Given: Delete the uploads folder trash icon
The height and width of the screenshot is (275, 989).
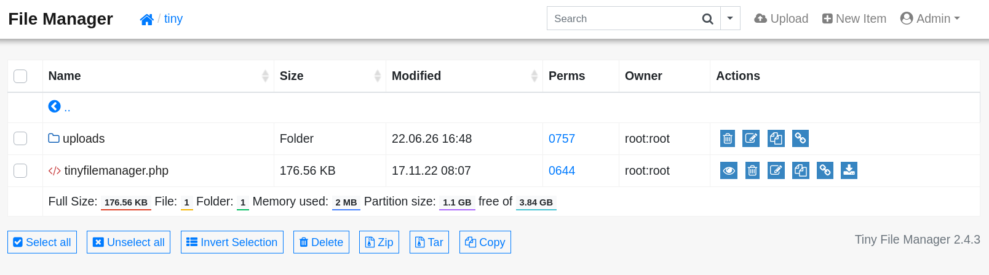Looking at the screenshot, I should (x=728, y=138).
